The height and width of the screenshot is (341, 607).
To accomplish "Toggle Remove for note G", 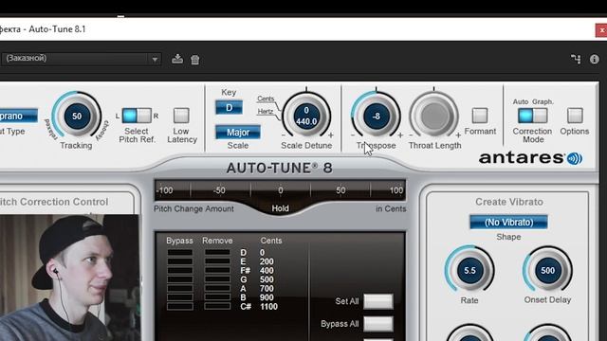I will tap(217, 279).
